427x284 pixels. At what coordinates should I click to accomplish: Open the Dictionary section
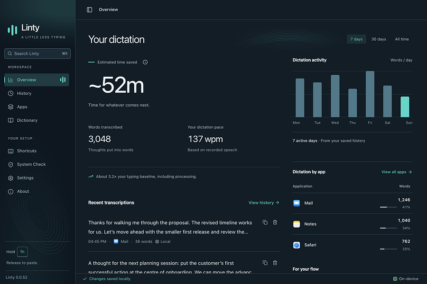pos(37,120)
